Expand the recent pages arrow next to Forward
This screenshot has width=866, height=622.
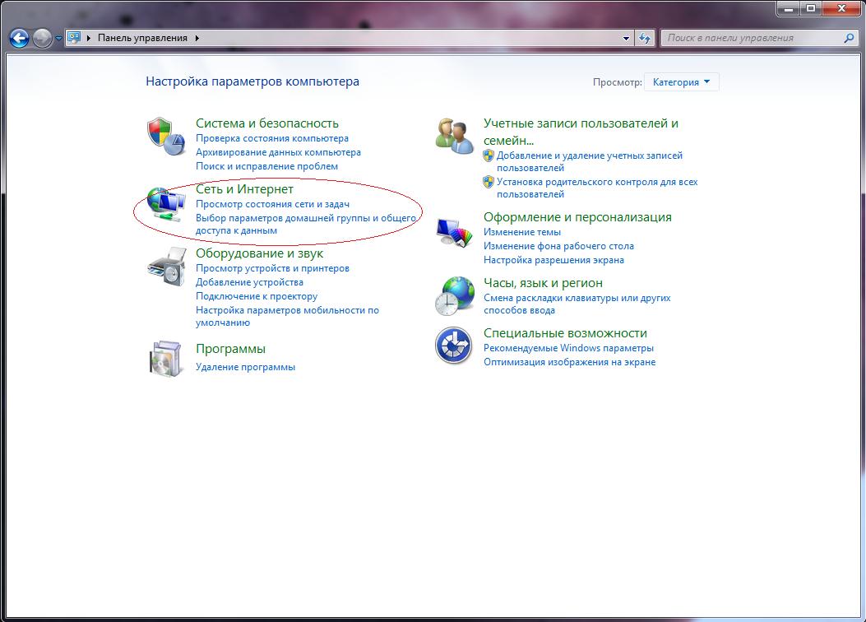[x=58, y=39]
